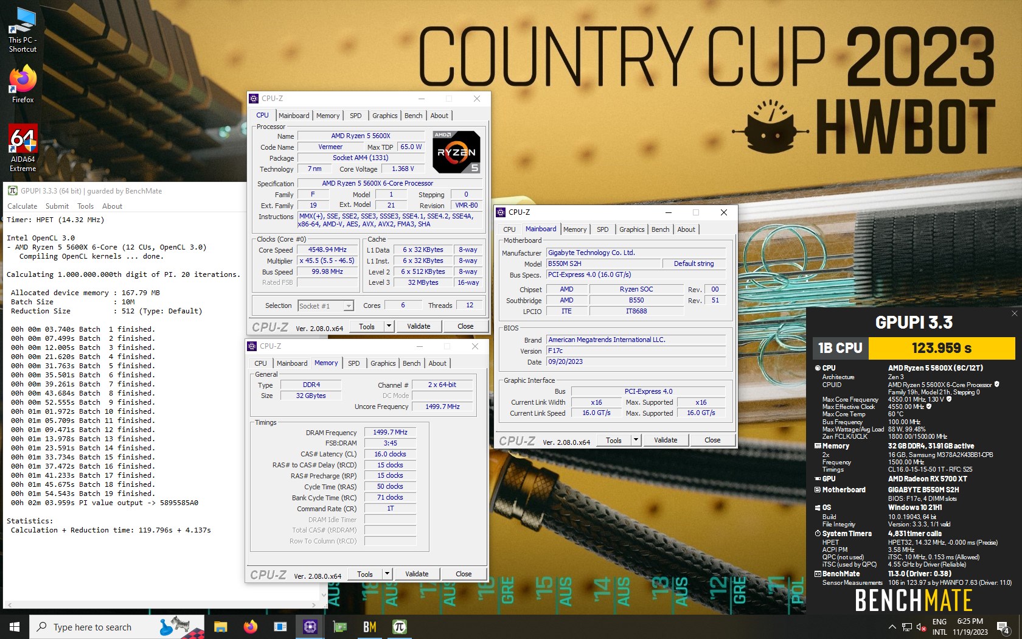Click the muted volume tray icon
The height and width of the screenshot is (639, 1022).
click(921, 627)
